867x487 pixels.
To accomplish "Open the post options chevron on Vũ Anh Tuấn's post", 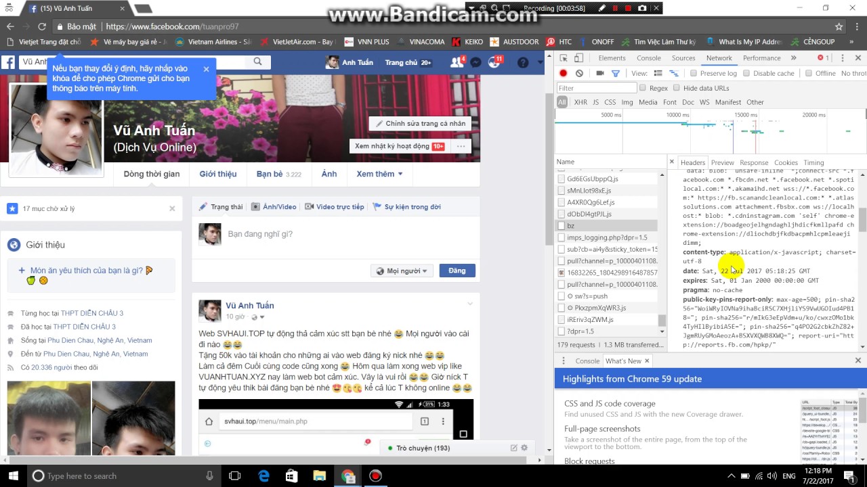I will tap(470, 304).
